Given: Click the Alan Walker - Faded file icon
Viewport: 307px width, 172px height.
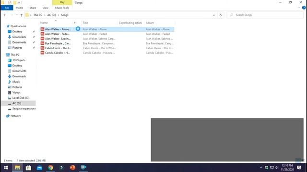Looking at the screenshot, I should click(x=42, y=34).
